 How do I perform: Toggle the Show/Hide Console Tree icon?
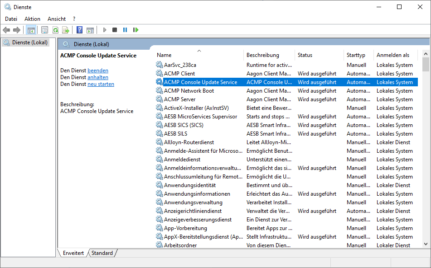pyautogui.click(x=31, y=29)
